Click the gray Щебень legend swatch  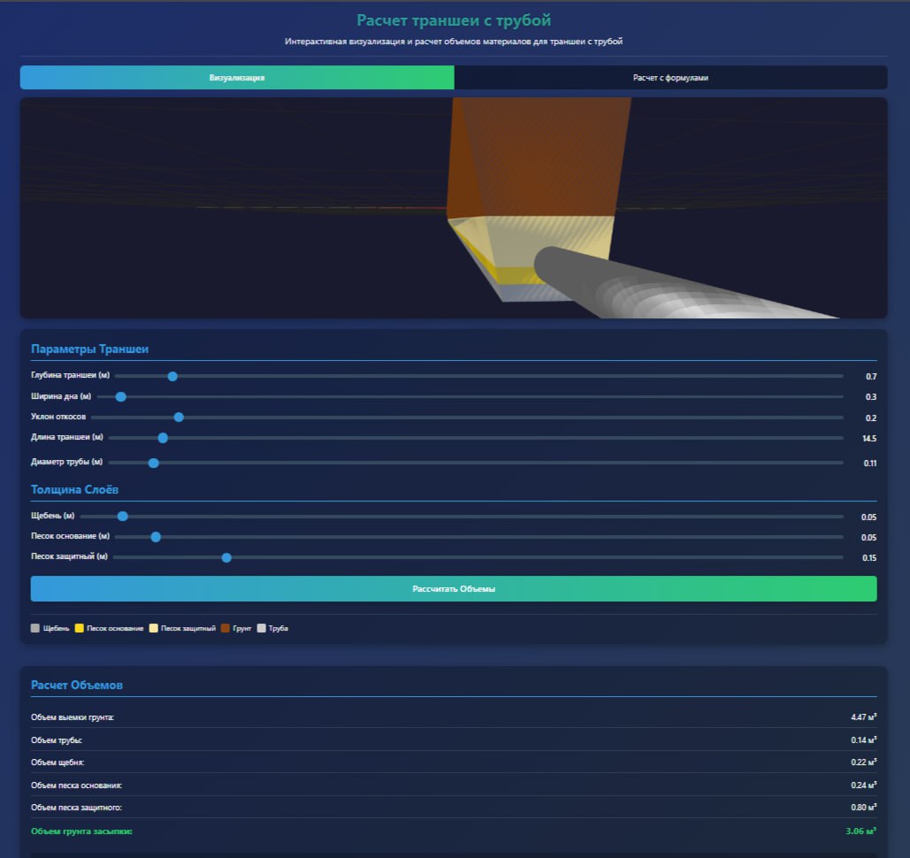point(35,628)
